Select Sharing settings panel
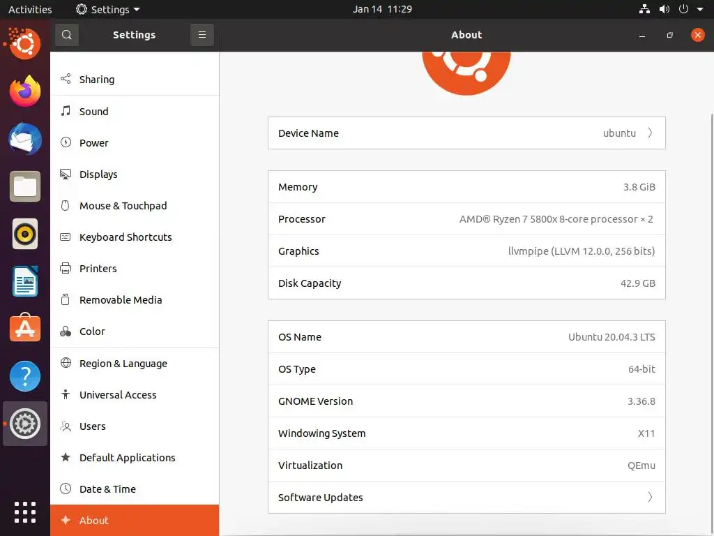Image resolution: width=714 pixels, height=536 pixels. [x=135, y=80]
